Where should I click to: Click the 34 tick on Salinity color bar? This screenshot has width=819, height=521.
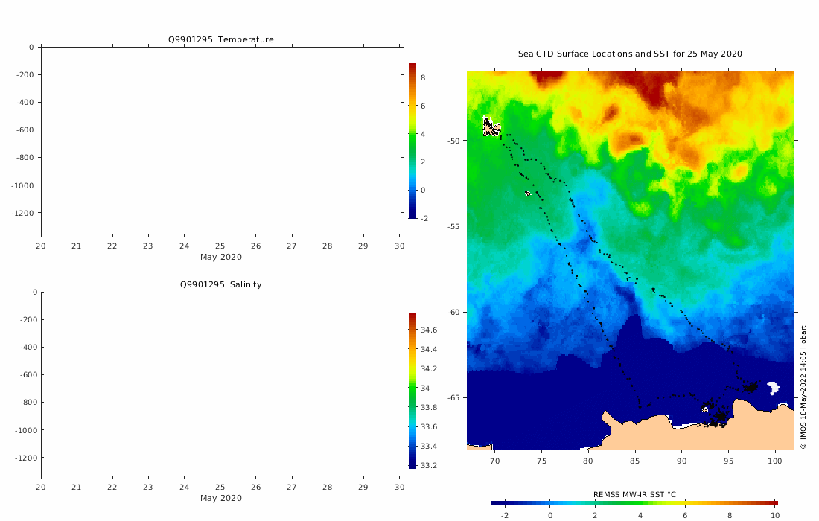(x=425, y=388)
